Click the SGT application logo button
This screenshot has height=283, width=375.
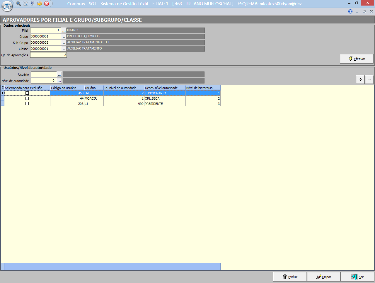pyautogui.click(x=7, y=6)
